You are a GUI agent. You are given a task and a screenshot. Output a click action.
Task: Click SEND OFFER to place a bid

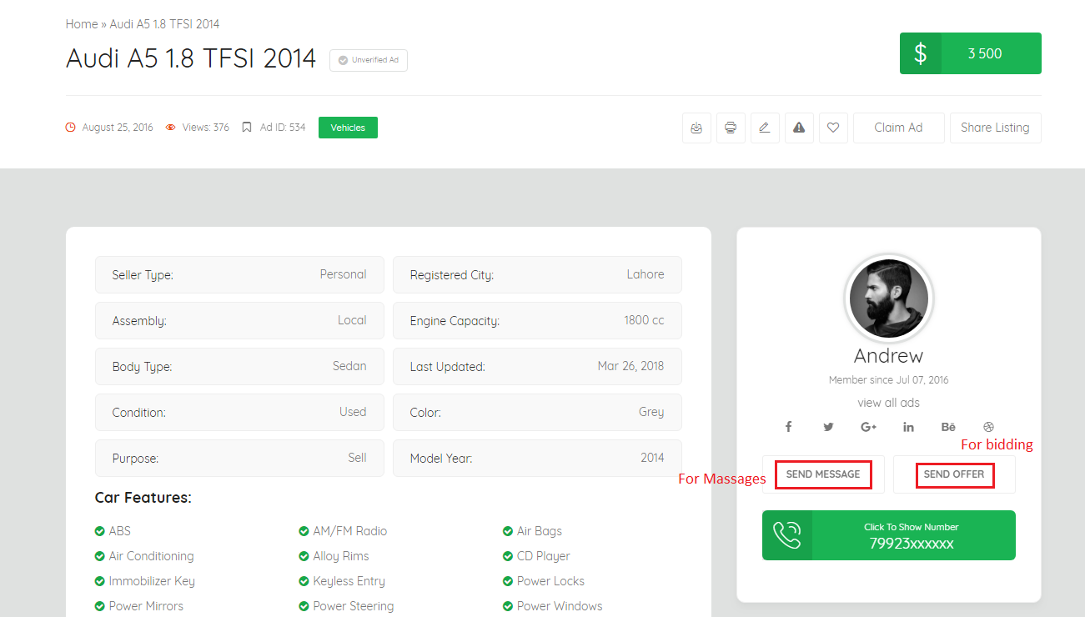(x=954, y=474)
